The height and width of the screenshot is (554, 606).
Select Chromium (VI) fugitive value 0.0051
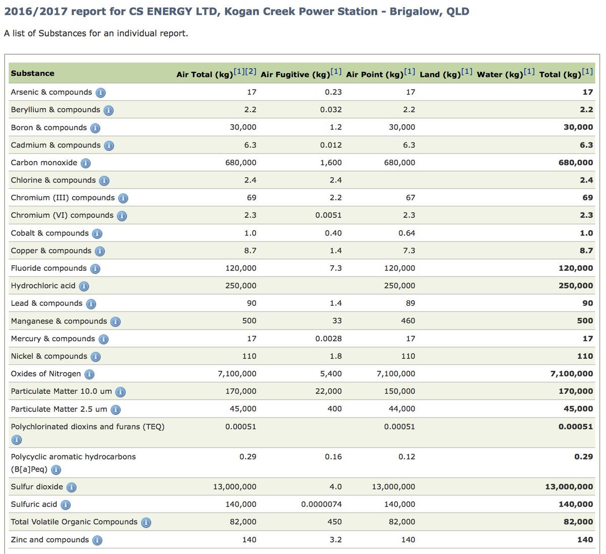(329, 215)
